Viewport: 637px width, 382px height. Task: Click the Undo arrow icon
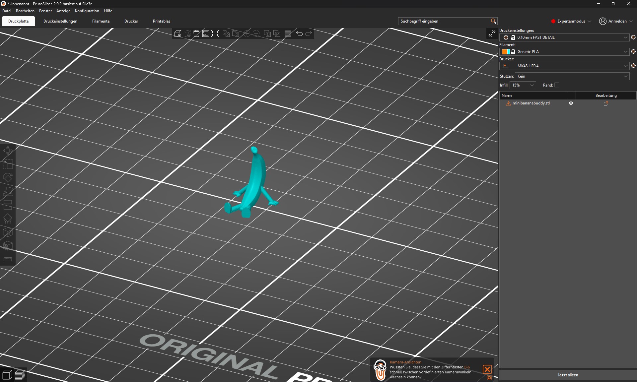point(299,33)
